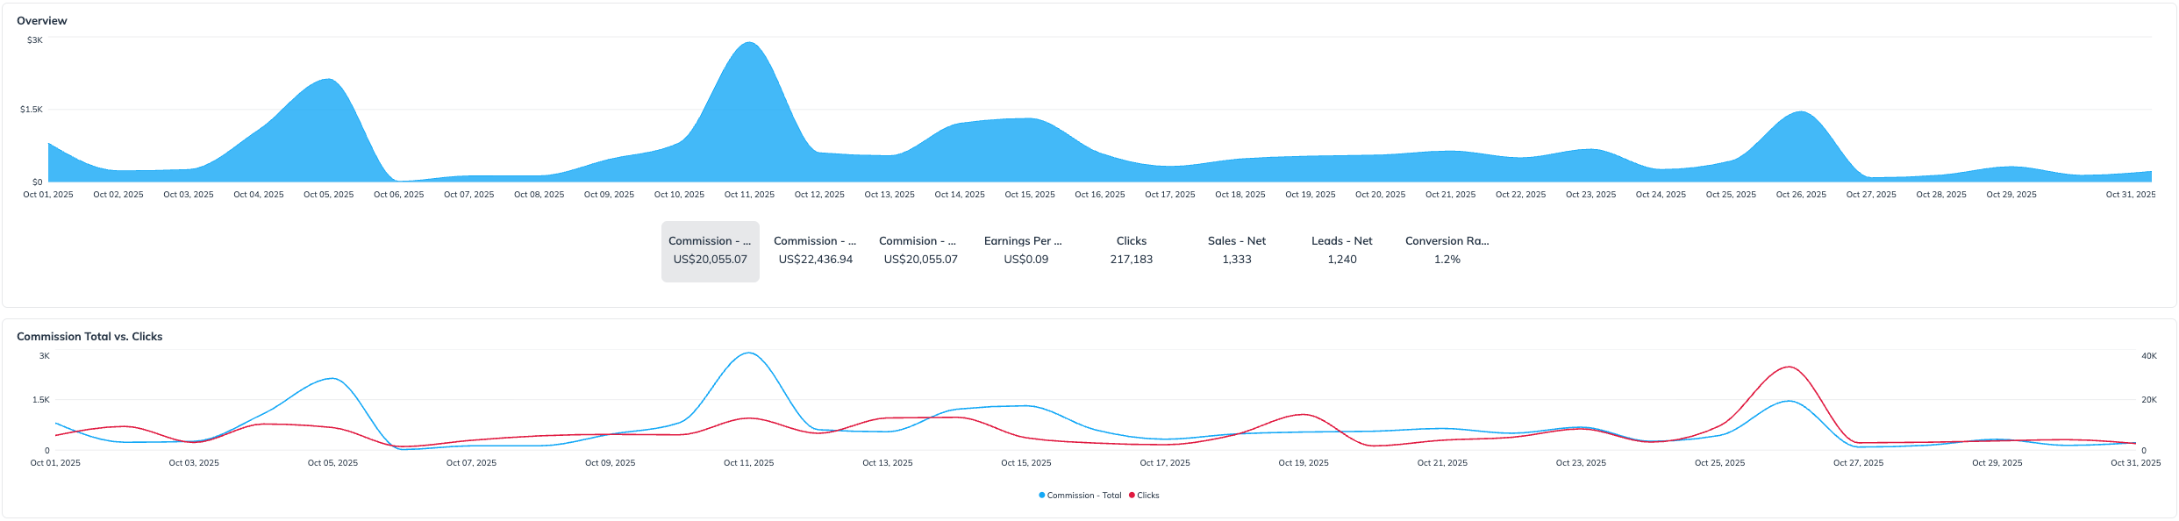Click the Oct 21, 2025 label in lower chart

pyautogui.click(x=1442, y=463)
